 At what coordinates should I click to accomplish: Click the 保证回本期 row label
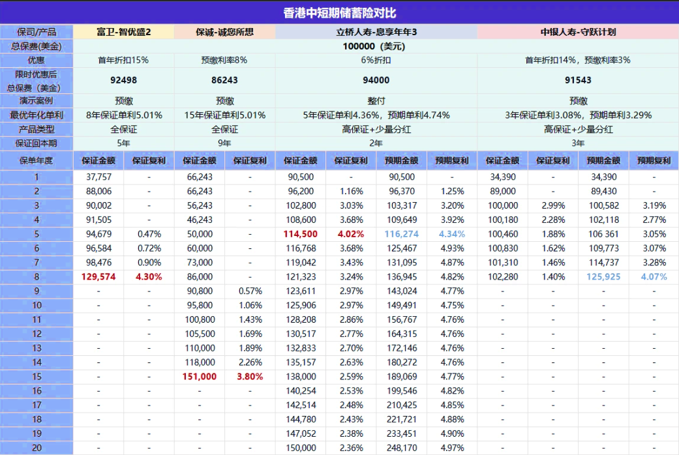point(37,143)
